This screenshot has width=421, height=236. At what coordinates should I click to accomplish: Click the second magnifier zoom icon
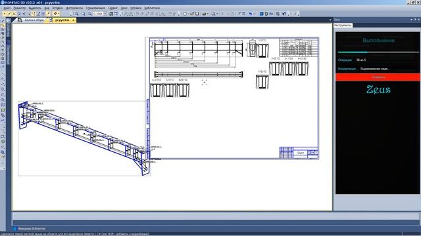(84, 14)
